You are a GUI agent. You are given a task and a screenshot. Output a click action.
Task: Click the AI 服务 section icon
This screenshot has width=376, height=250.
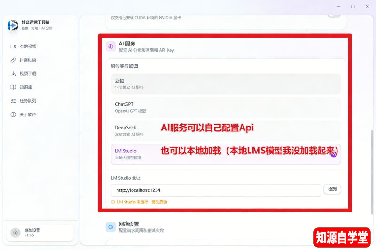point(110,46)
